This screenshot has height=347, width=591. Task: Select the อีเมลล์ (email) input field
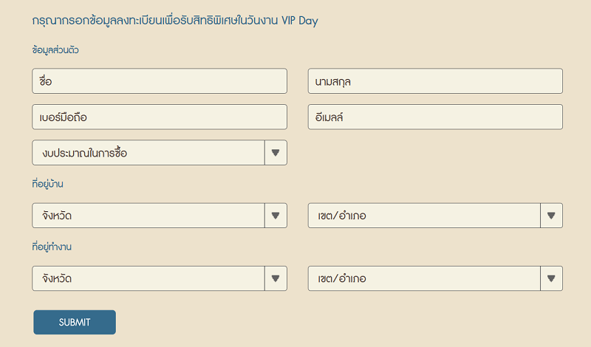[435, 117]
